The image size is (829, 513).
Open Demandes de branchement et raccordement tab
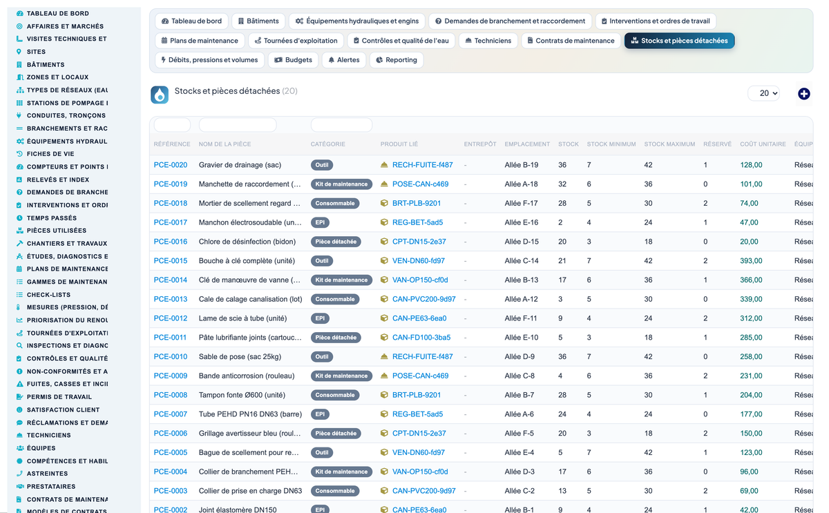pyautogui.click(x=511, y=21)
